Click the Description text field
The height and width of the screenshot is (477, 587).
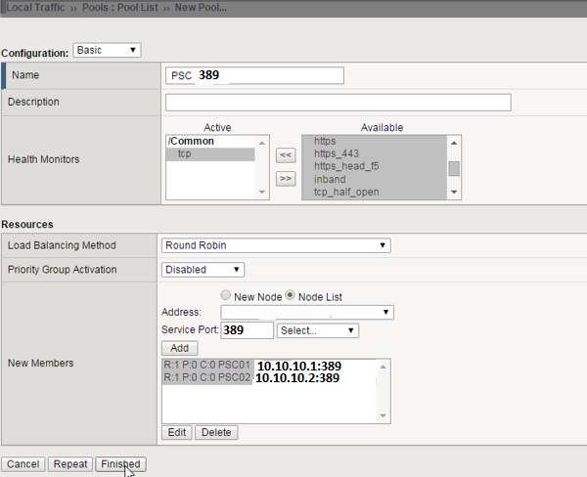[x=338, y=102]
